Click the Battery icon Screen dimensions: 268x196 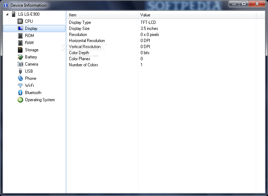coord(20,57)
